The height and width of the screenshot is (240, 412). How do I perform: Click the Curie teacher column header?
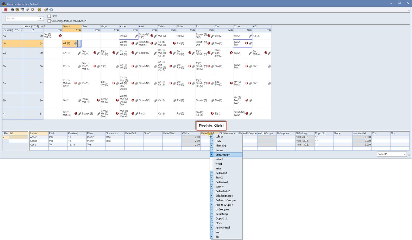tap(243, 26)
